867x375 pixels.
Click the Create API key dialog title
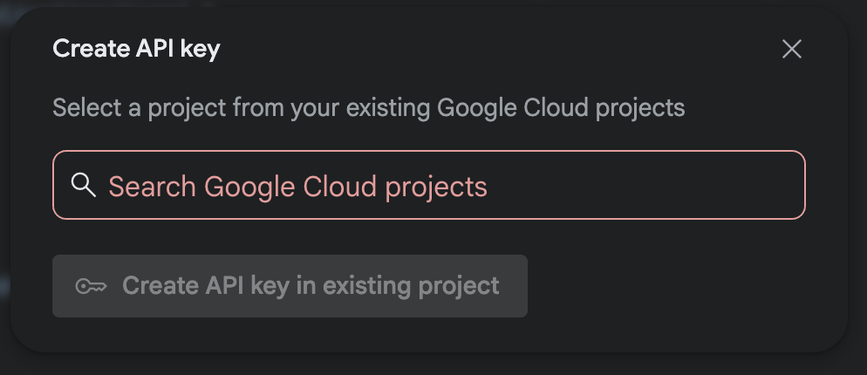[136, 49]
